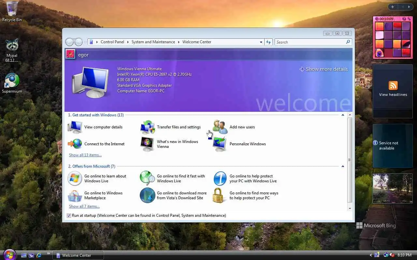417x260 pixels.
Task: Click the Back navigation button
Action: point(69,42)
